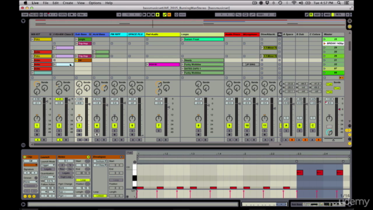Viewport: 373px width, 210px height.
Task: Toggle track 3 activator button
Action: pos(79,125)
